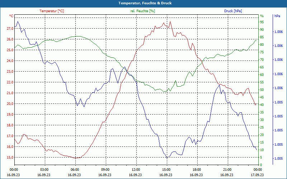Click the 95 humidity axis tick
This screenshot has height=179, width=287.
[262, 22]
